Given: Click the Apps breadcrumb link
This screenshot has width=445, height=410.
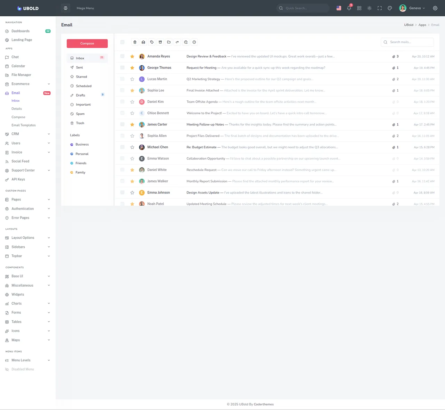Looking at the screenshot, I should (422, 25).
